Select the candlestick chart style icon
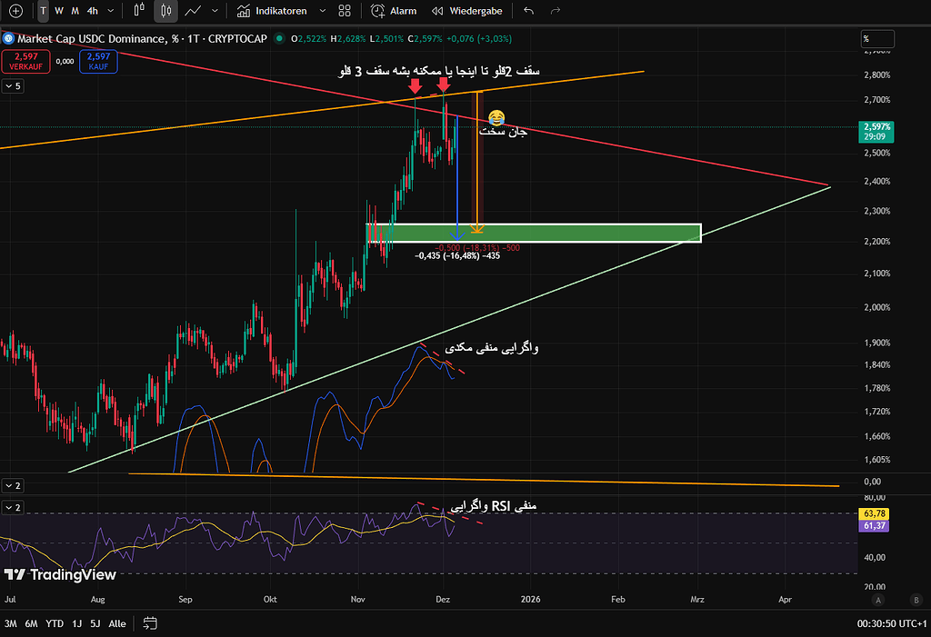Image resolution: width=931 pixels, height=637 pixels. click(165, 11)
